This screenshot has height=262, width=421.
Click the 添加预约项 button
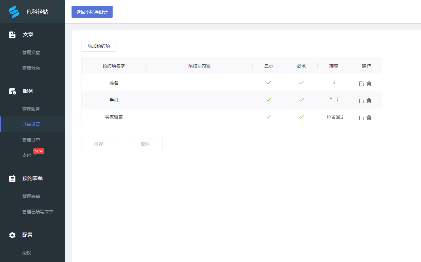(99, 46)
